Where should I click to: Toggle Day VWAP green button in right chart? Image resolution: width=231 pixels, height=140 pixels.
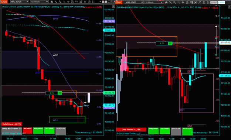165,131
